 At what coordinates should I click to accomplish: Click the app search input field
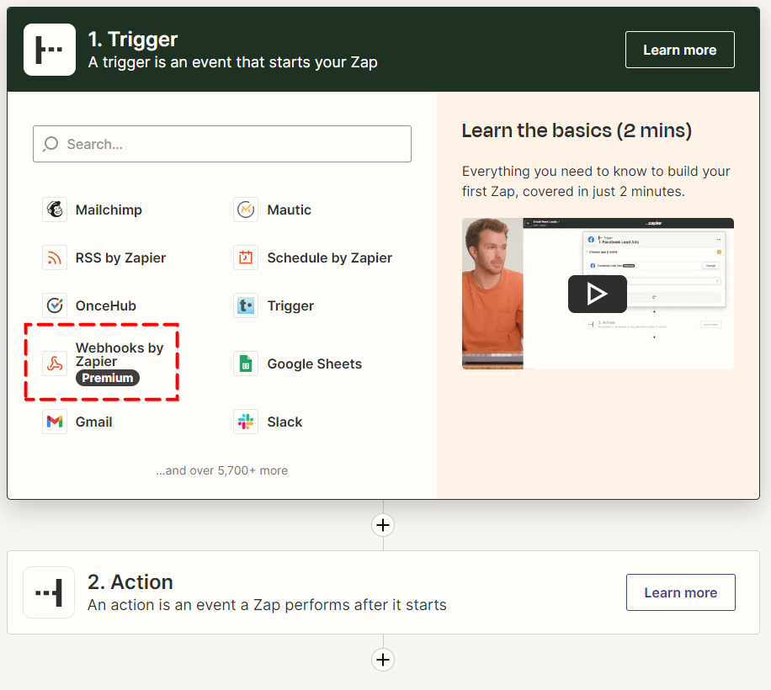222,144
